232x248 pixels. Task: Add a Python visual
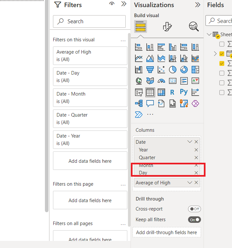(184, 92)
